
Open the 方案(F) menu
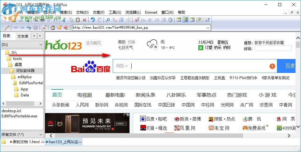point(98,12)
